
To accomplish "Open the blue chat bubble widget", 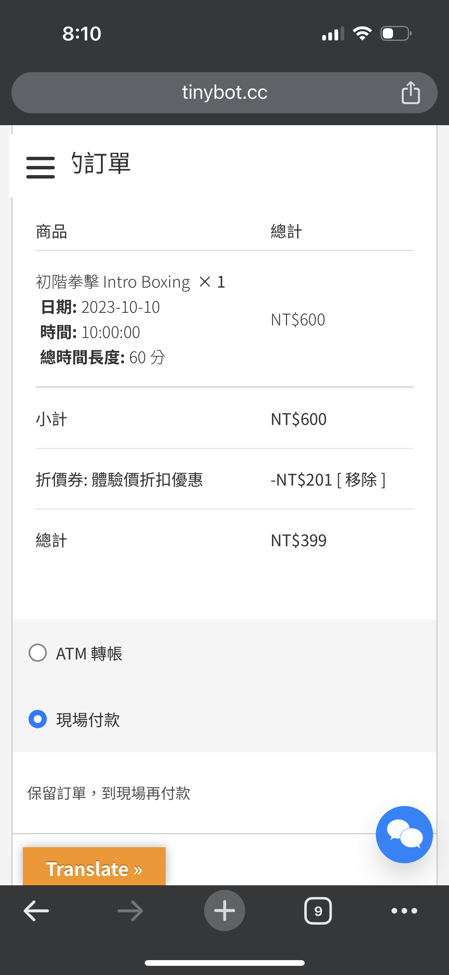I will pos(404,834).
